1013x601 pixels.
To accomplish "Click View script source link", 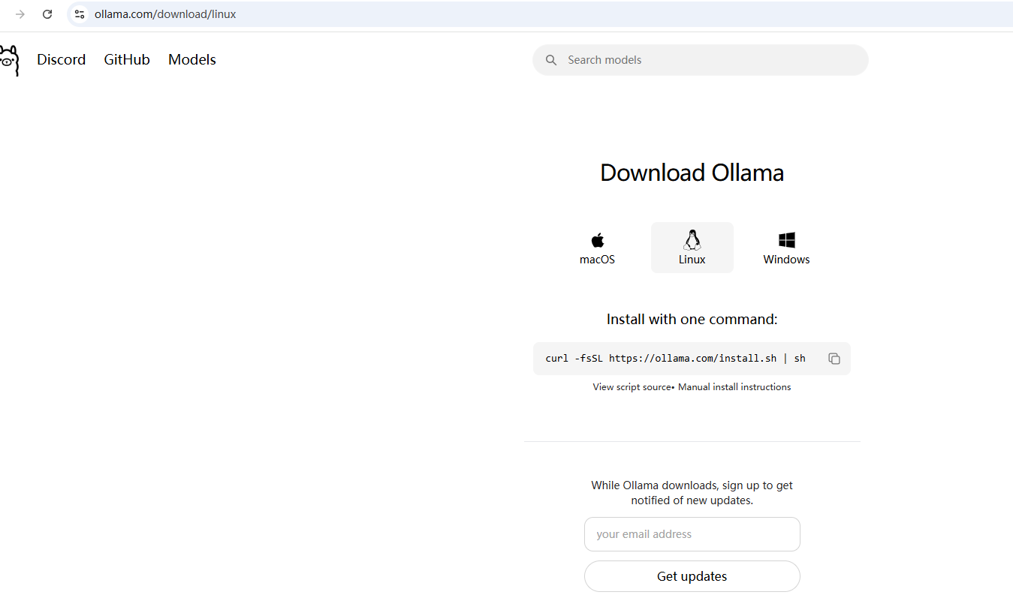I will click(x=632, y=387).
